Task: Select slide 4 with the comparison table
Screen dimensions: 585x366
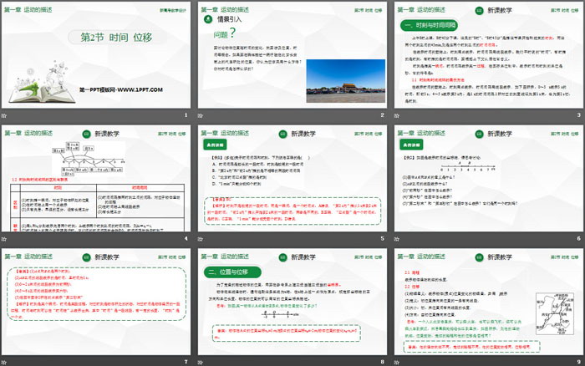Action: (96, 178)
